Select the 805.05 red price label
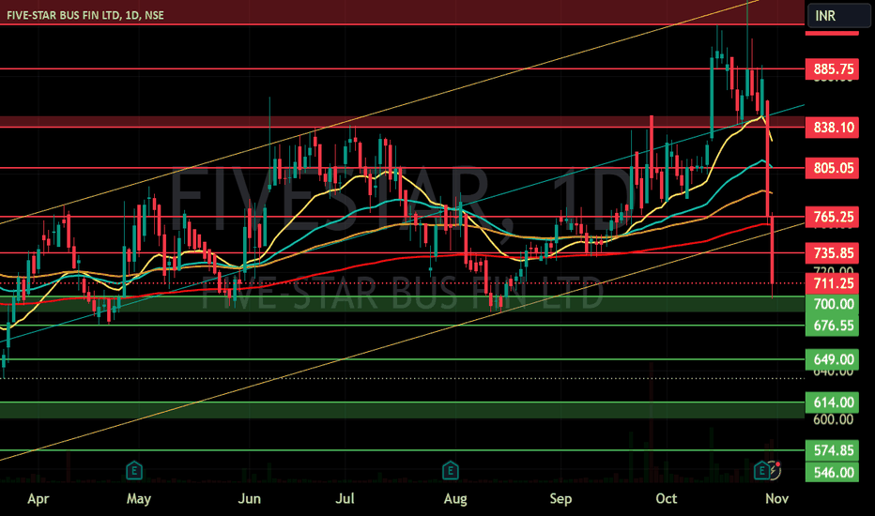 [x=832, y=168]
